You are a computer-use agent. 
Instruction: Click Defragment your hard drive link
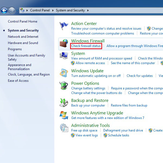point(123,130)
